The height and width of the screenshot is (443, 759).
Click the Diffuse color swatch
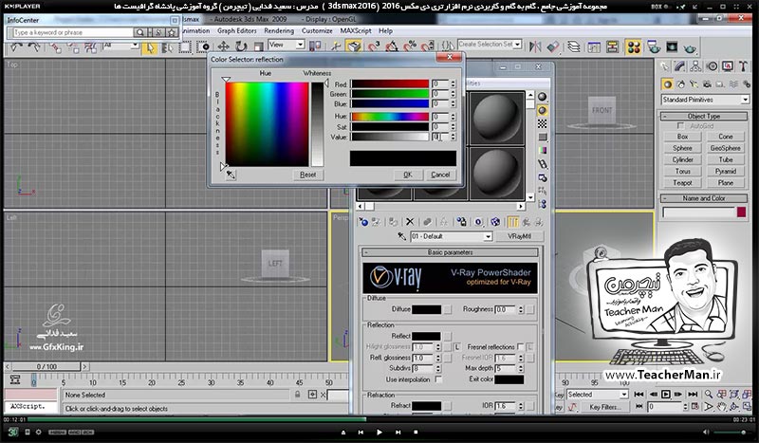(x=426, y=309)
